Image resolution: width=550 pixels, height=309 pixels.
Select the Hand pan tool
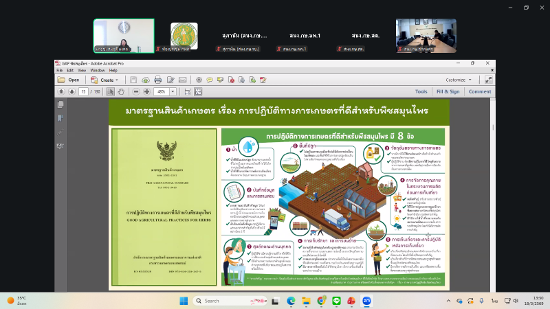click(x=121, y=91)
